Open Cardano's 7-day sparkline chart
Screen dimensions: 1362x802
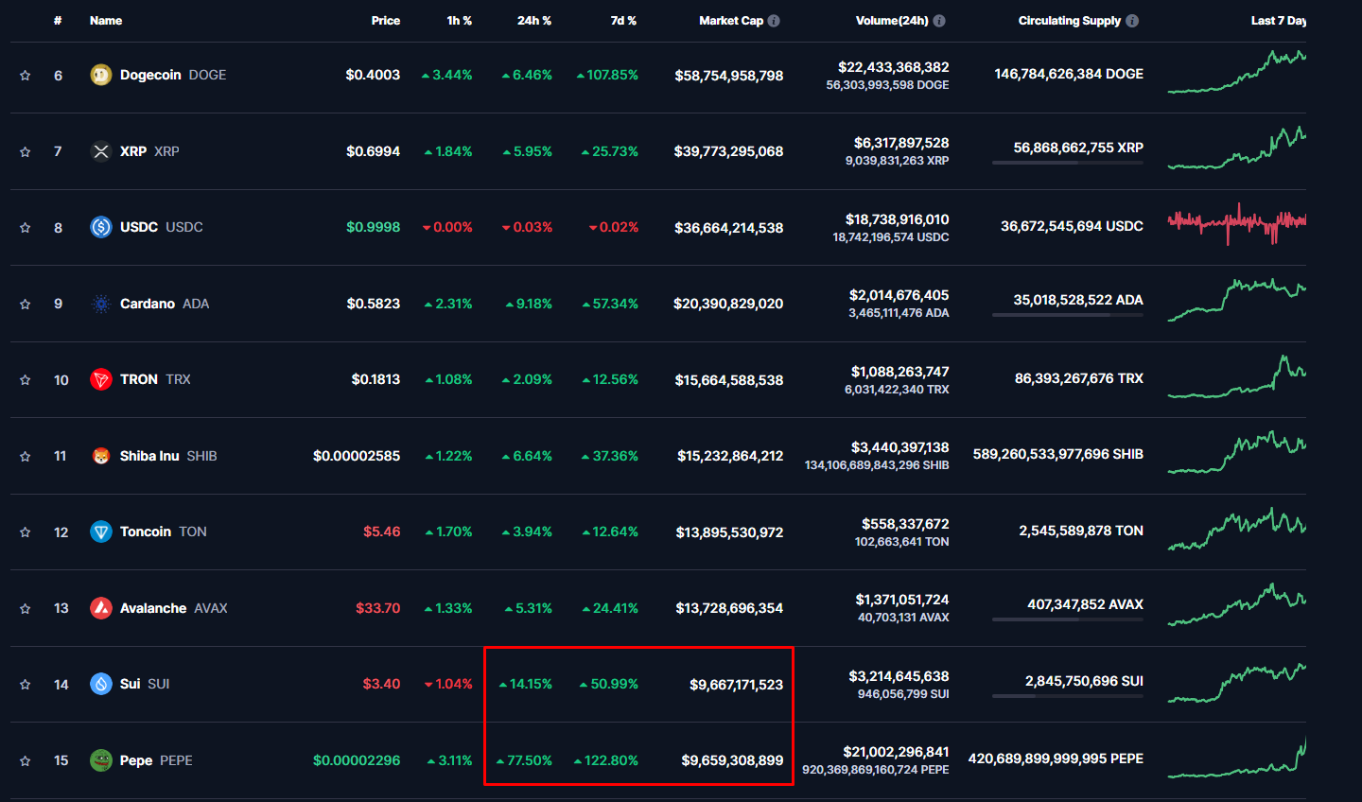pos(1237,300)
